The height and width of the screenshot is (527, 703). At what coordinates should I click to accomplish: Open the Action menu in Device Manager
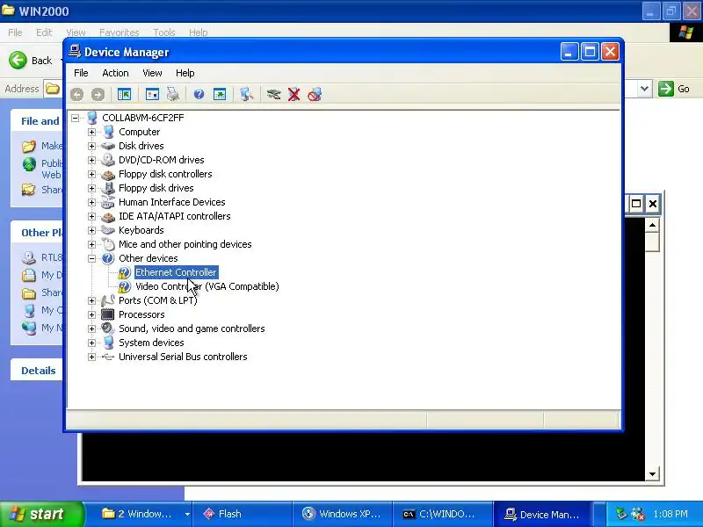(115, 73)
